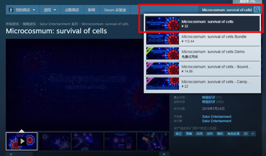Click the plus button to add tags
Image resolution: width=266 pixels, height=156 pixels.
[x=253, y=134]
